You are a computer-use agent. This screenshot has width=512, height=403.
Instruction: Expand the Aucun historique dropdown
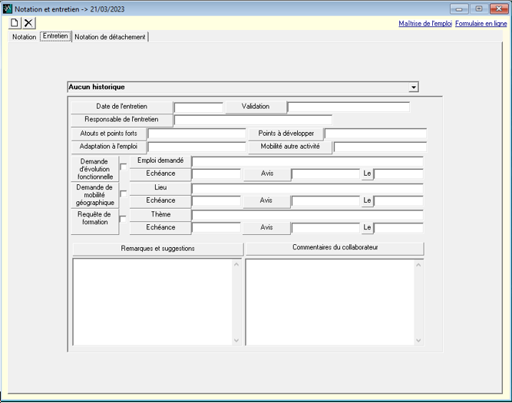click(414, 88)
